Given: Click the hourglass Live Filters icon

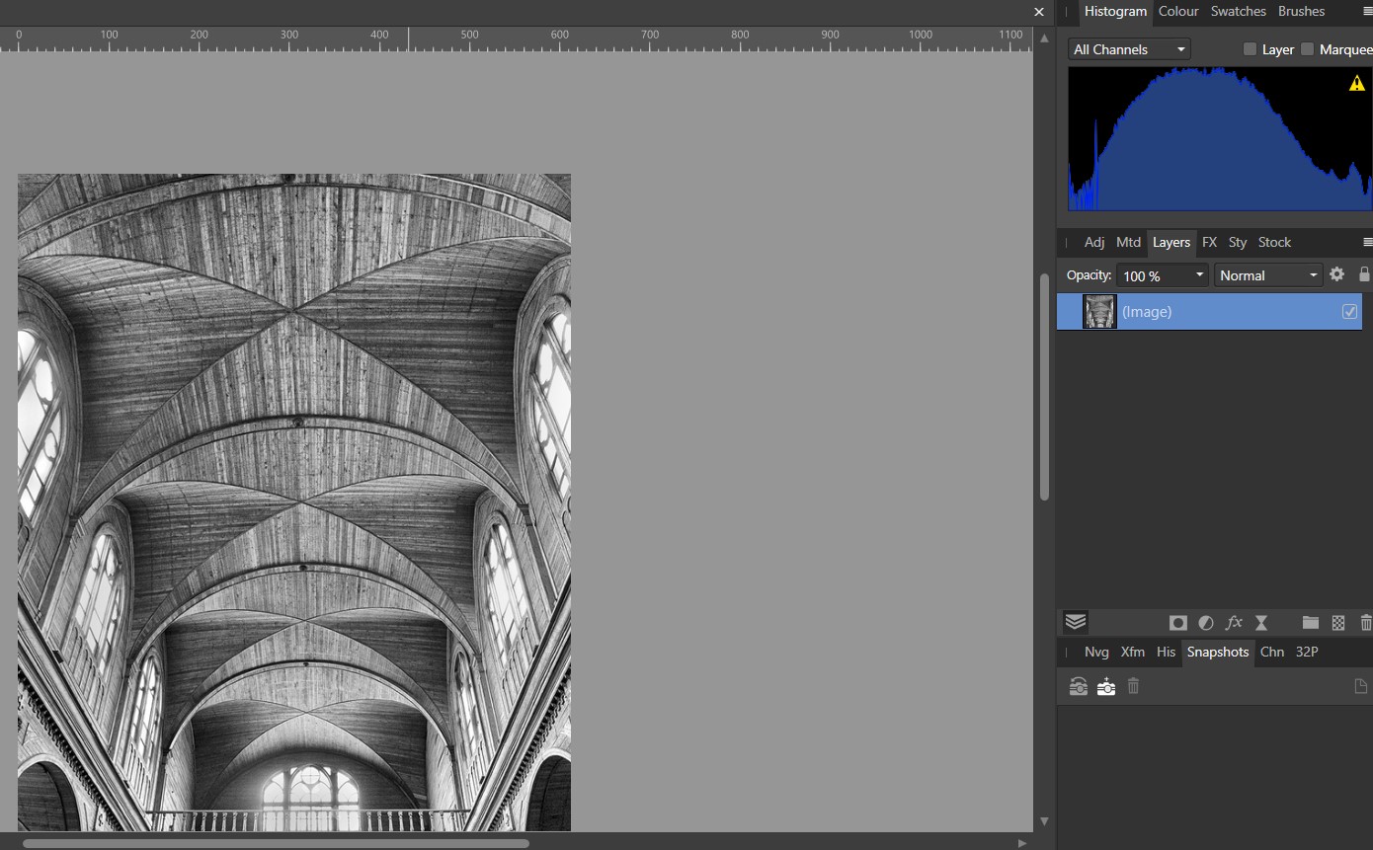Looking at the screenshot, I should [1261, 623].
